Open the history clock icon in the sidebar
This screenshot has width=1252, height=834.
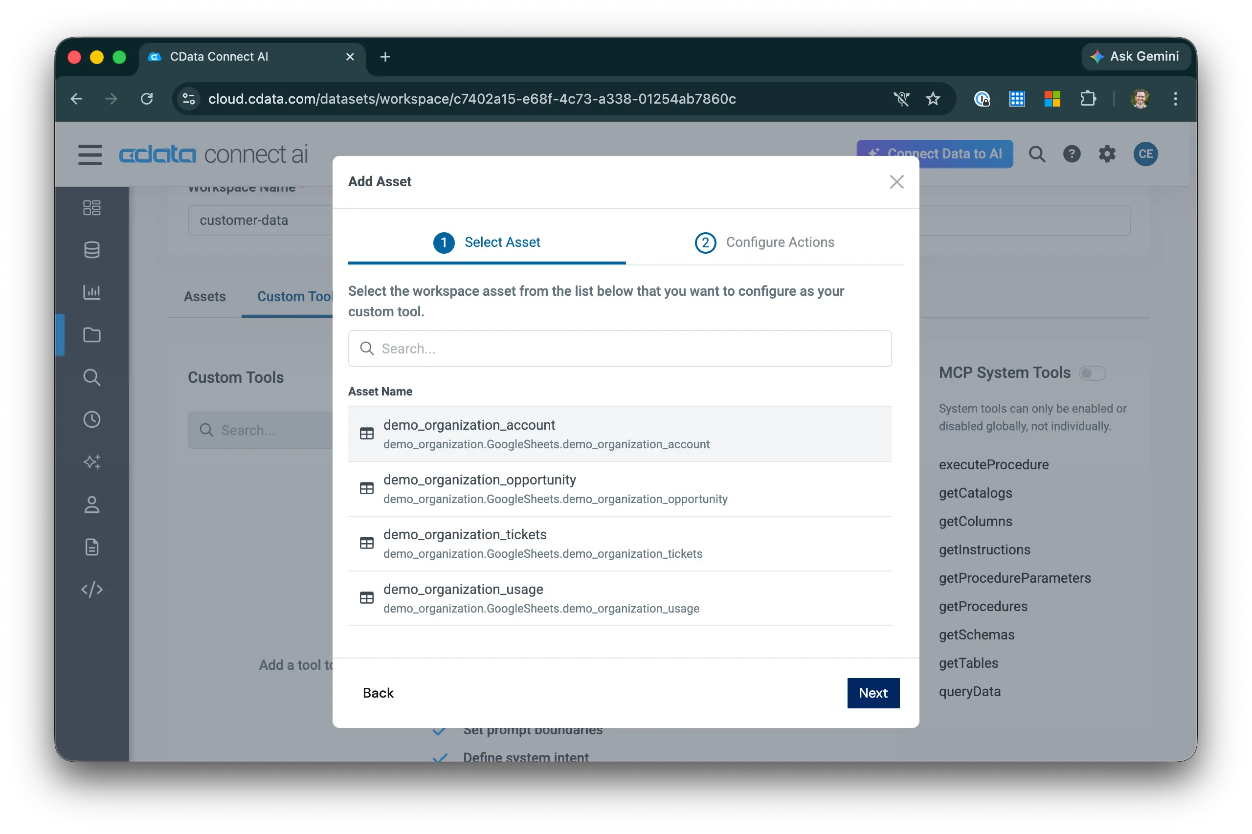click(x=92, y=419)
